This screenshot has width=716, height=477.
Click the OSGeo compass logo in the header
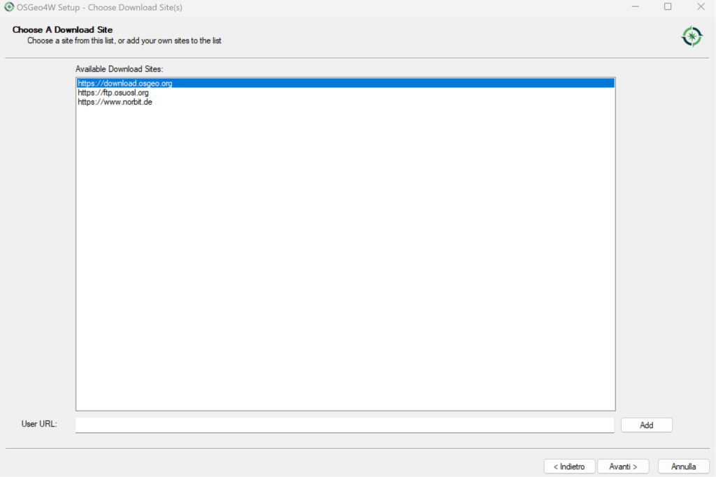tap(692, 36)
